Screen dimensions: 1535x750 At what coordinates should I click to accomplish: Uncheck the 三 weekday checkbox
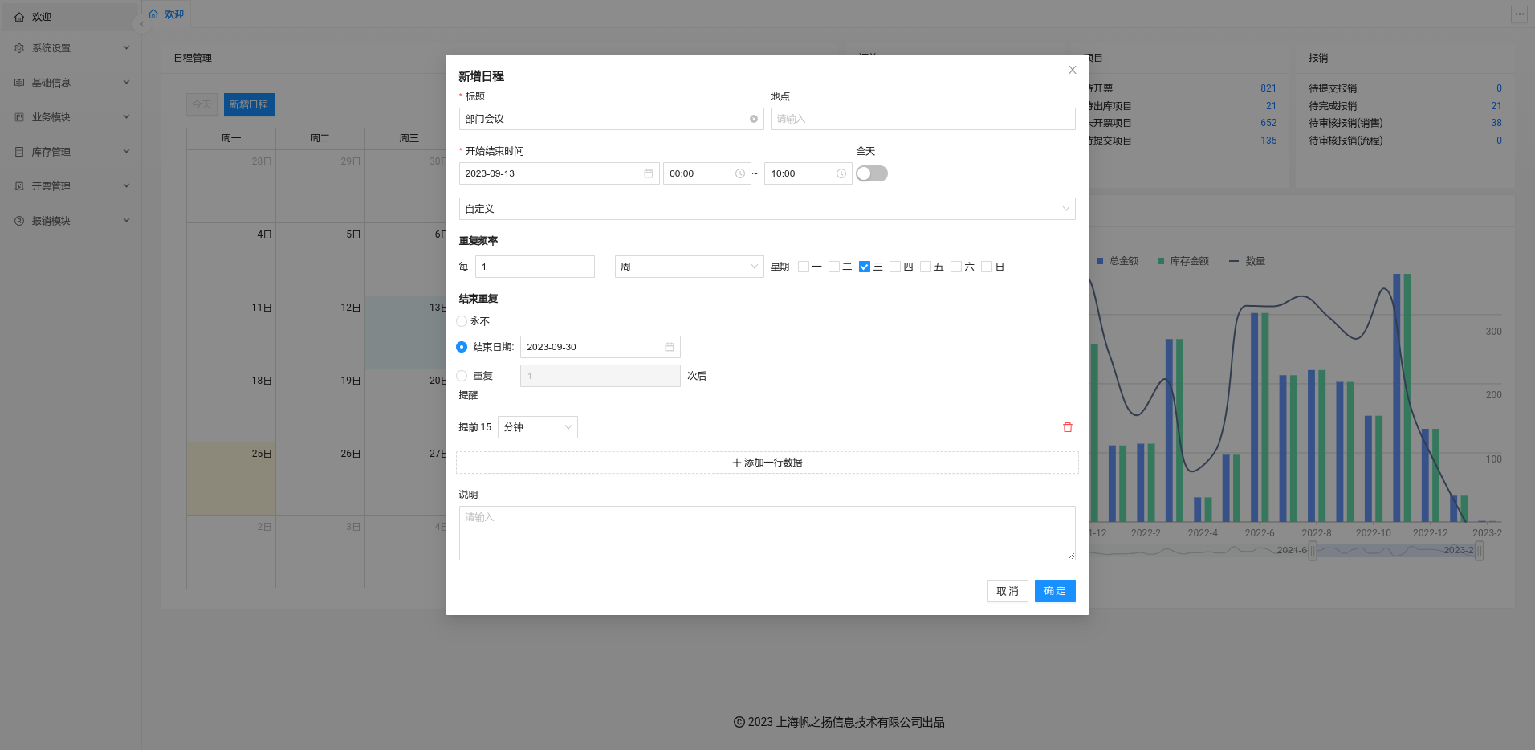(x=865, y=267)
